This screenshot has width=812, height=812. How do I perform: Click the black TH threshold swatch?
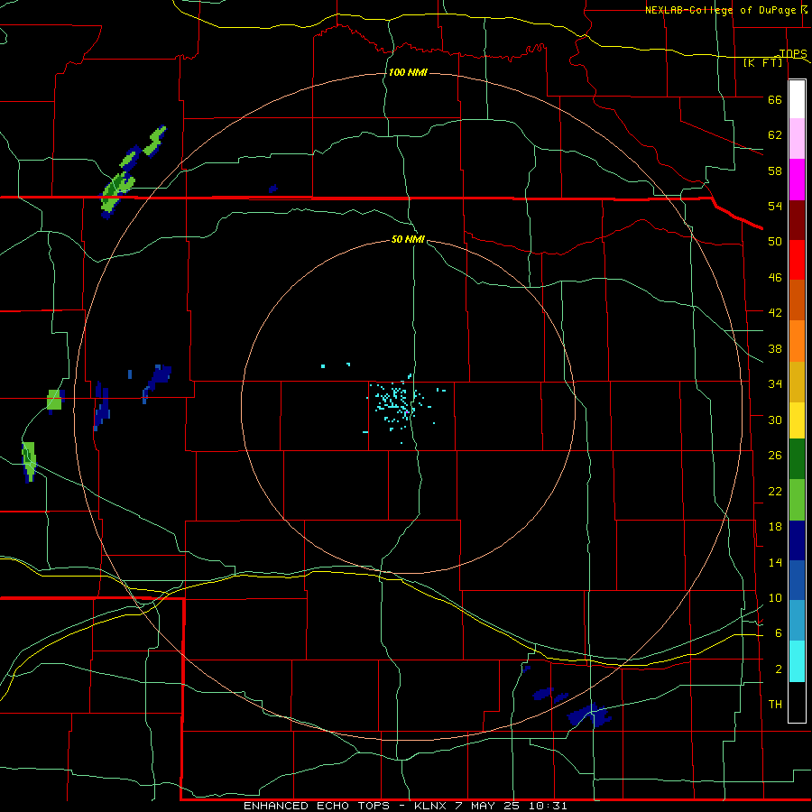coord(797,702)
